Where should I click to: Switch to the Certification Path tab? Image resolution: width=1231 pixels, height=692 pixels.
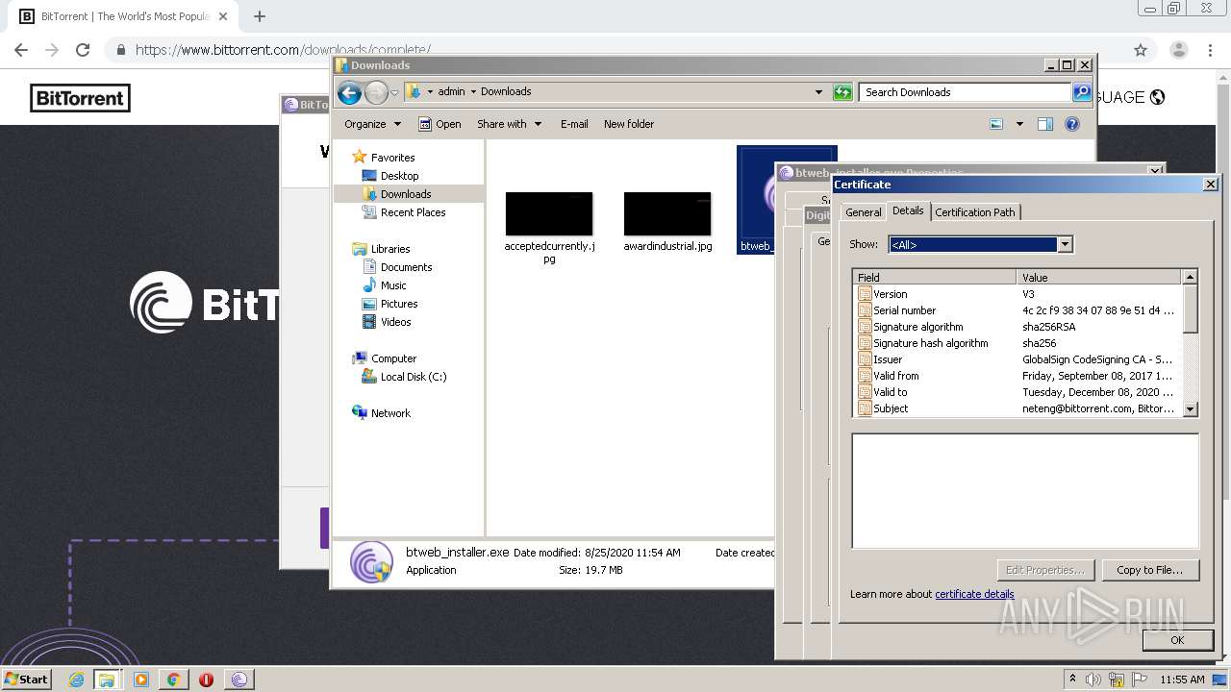click(975, 212)
